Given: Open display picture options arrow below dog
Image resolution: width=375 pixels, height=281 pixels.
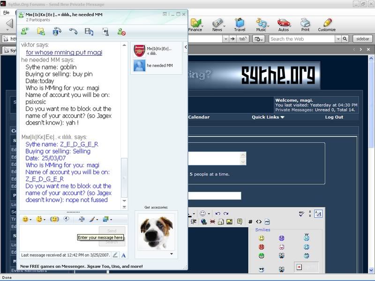Looking at the screenshot, I should pos(172,254).
